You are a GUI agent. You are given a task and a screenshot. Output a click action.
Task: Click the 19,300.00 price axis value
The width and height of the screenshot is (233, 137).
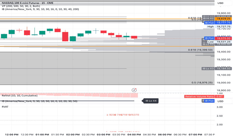tap(223, 60)
